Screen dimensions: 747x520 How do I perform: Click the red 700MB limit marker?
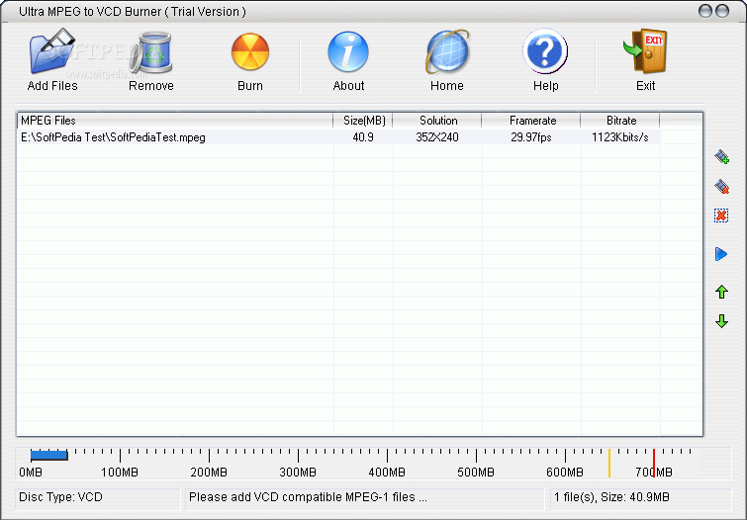click(654, 463)
